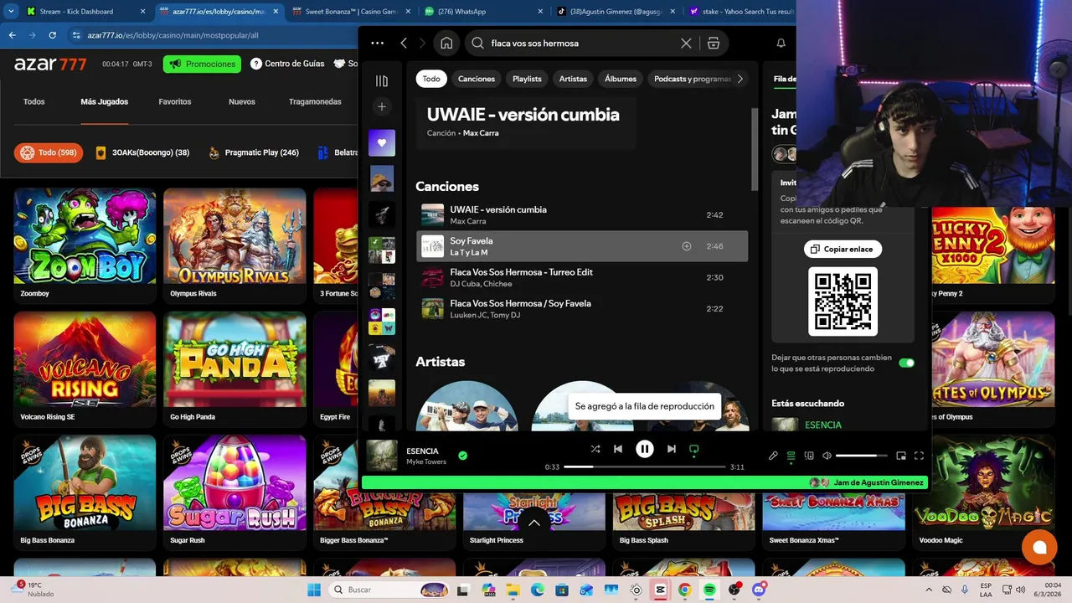Image resolution: width=1072 pixels, height=603 pixels.
Task: Go back in the Spotify navigation
Action: (404, 43)
